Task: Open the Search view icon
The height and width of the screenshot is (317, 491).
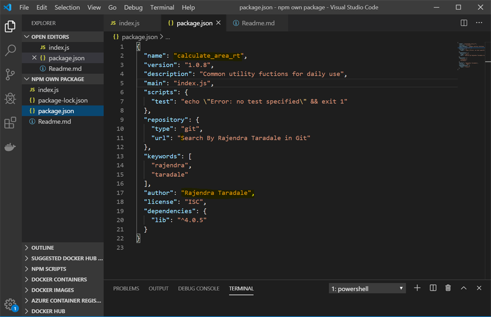Action: [10, 50]
